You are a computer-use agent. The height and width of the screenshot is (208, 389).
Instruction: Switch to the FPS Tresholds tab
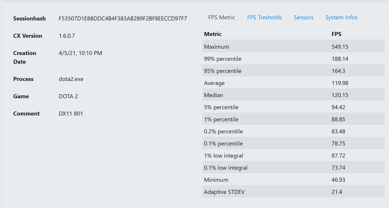[264, 17]
